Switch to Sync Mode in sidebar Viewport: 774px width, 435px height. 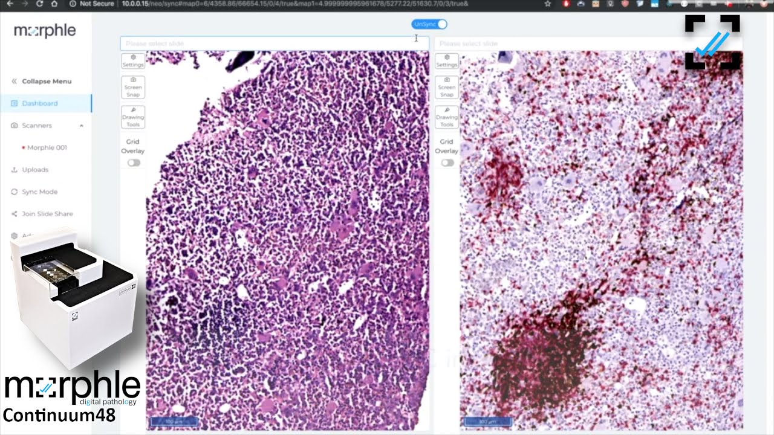tap(40, 192)
